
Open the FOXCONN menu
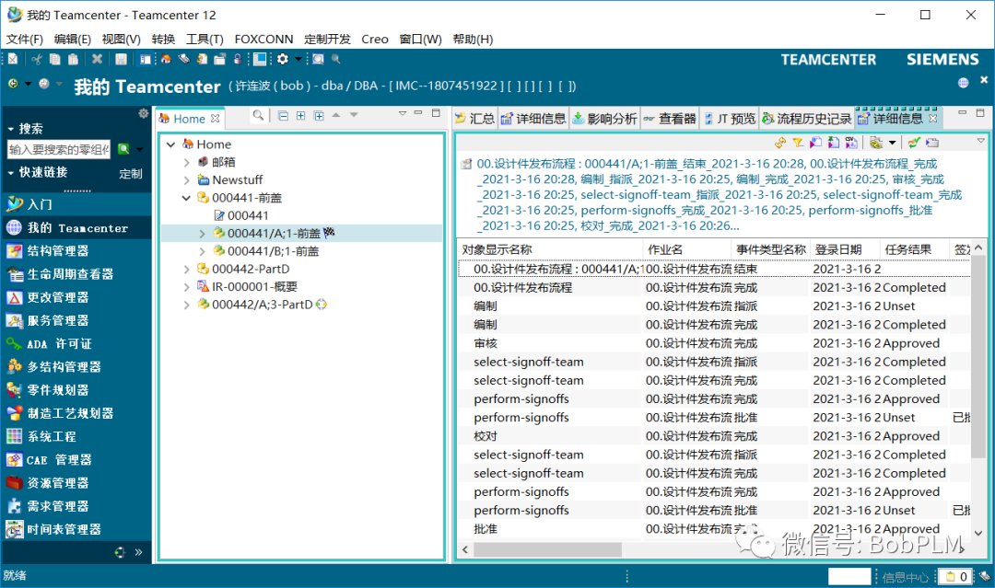264,40
